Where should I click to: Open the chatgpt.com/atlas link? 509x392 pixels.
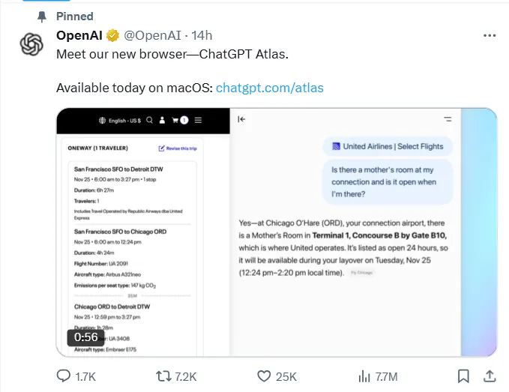coord(269,88)
